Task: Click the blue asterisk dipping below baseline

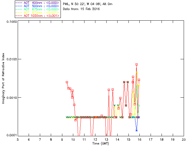Action: 136,130
